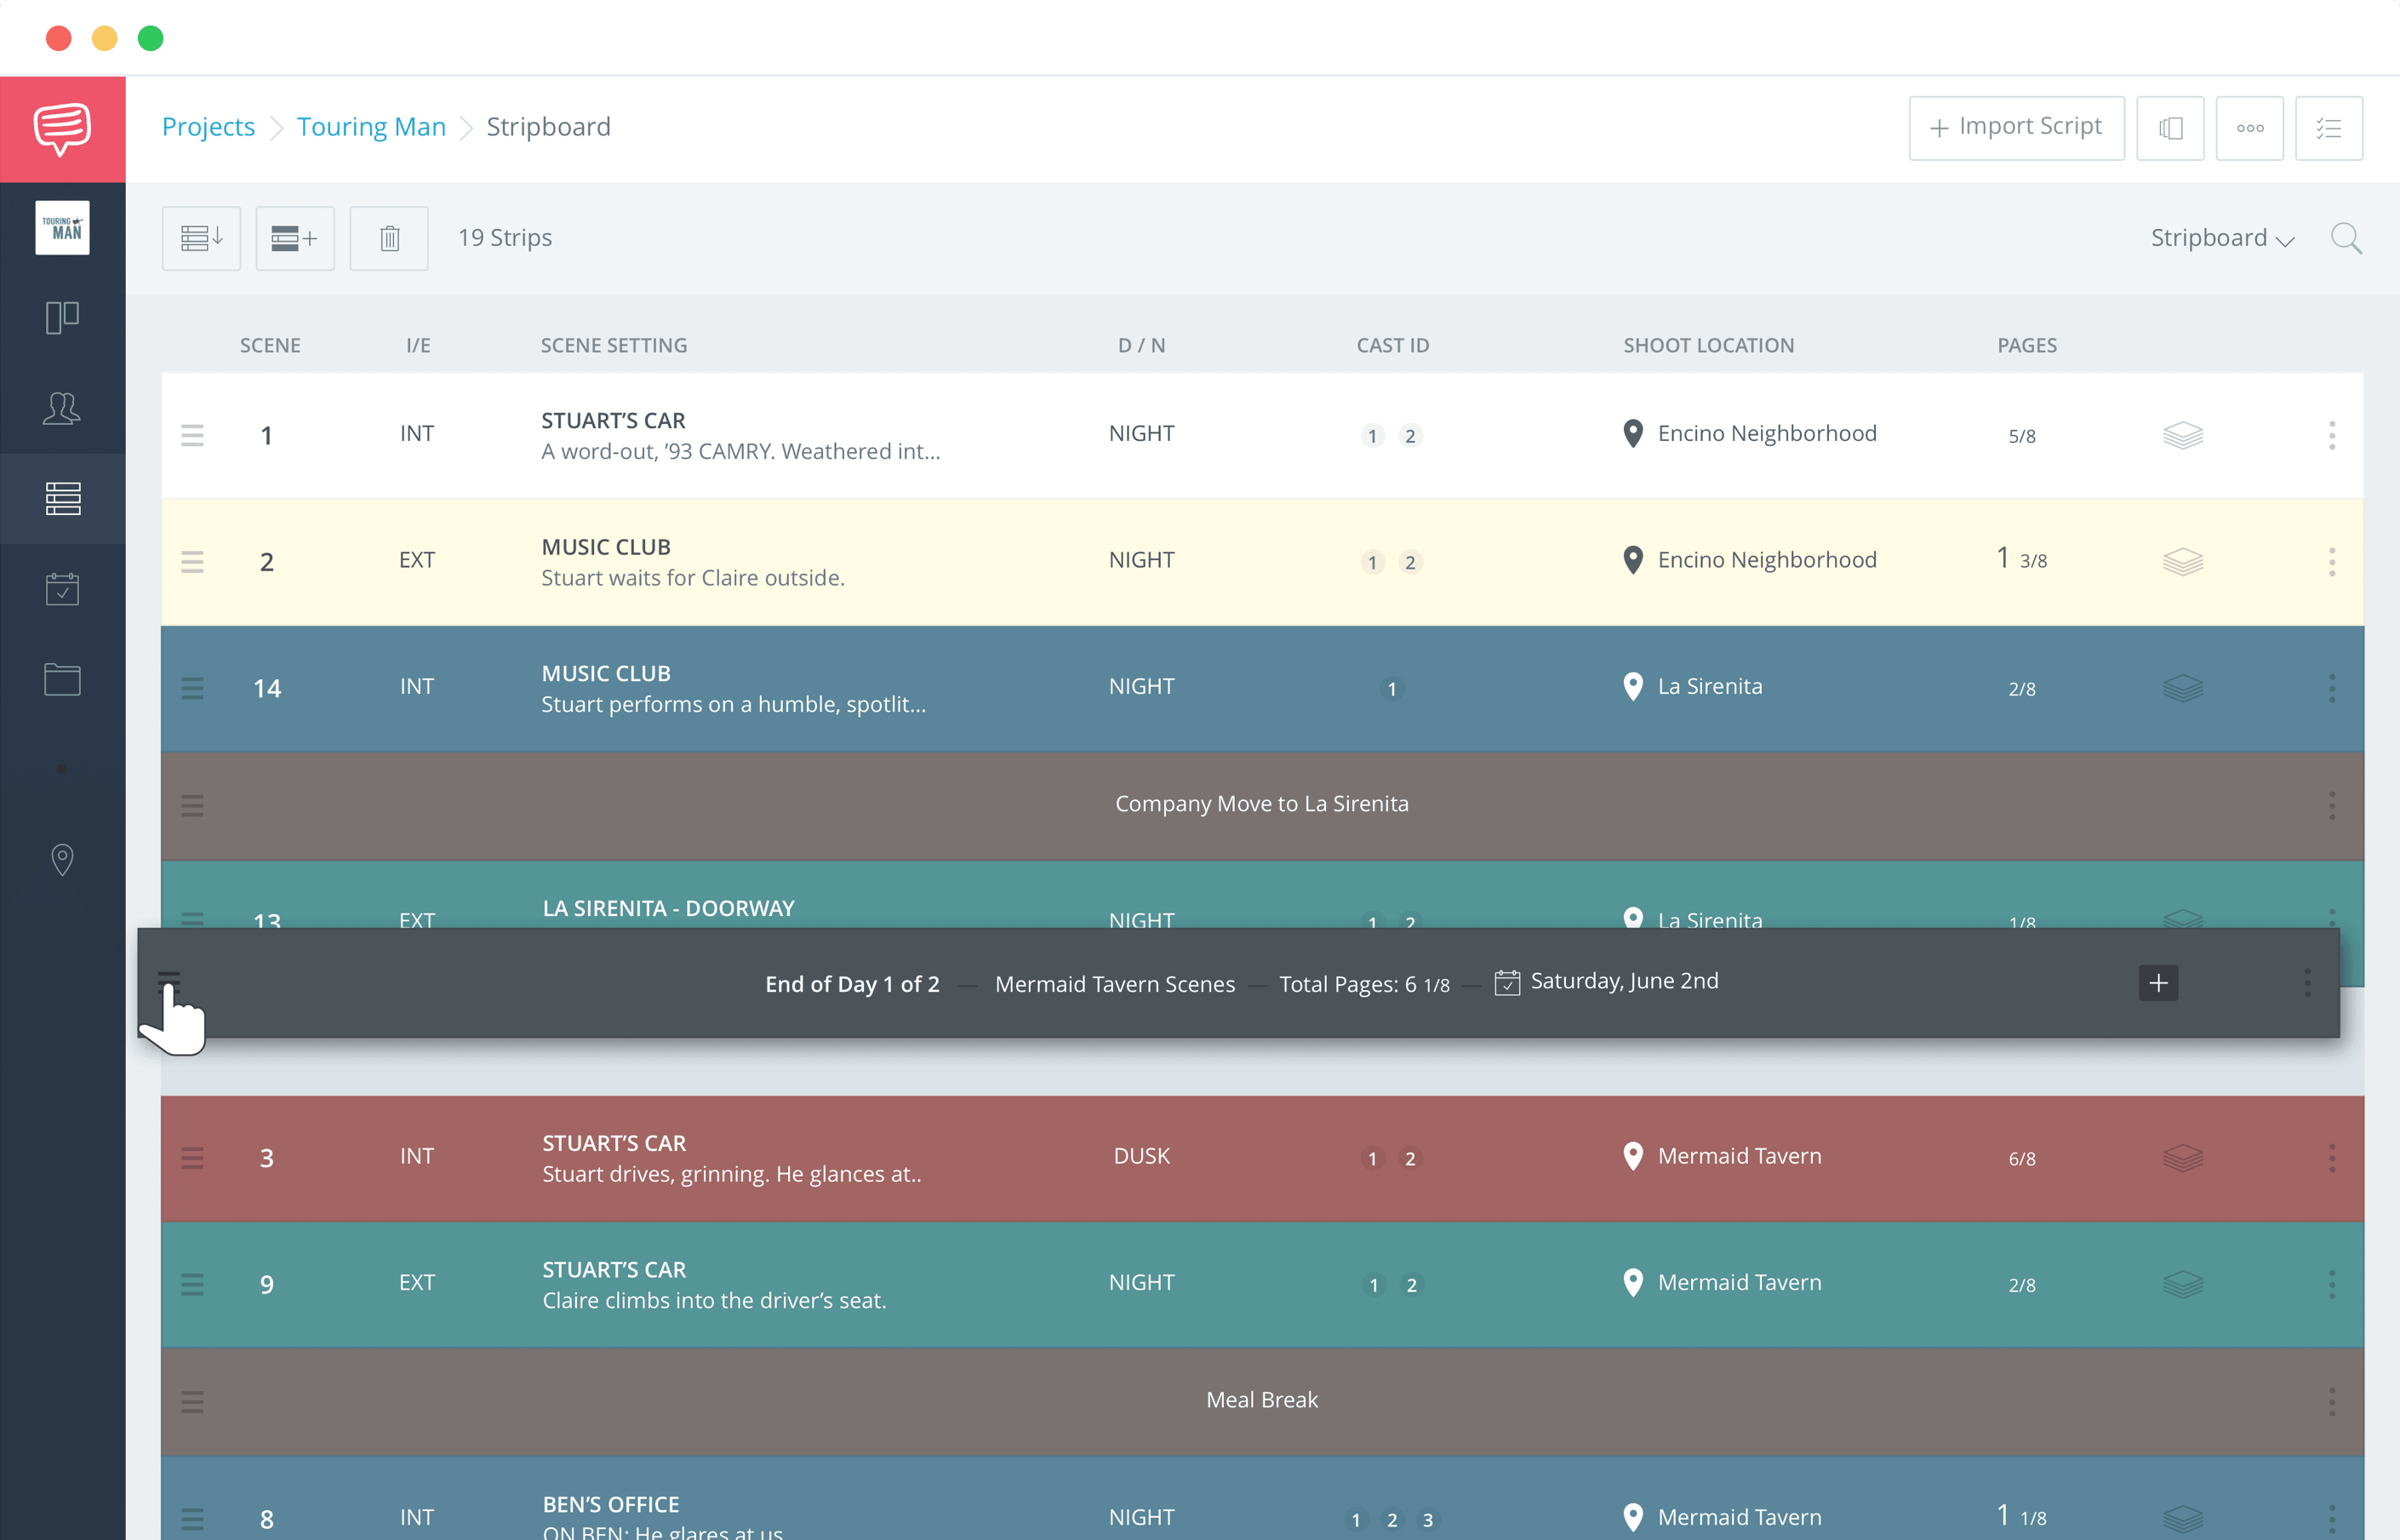Click the Import Script button

[2015, 128]
